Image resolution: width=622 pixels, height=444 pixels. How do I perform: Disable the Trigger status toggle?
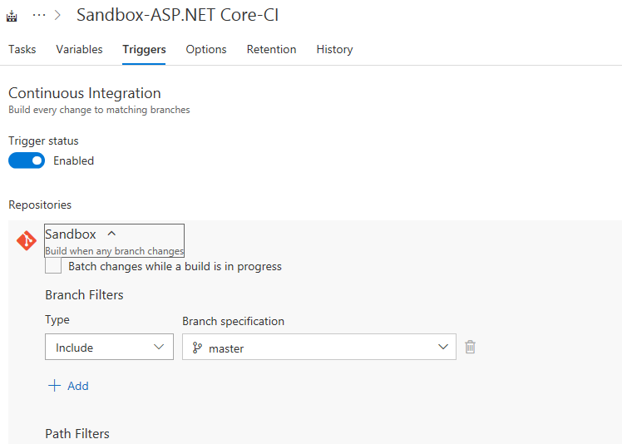tap(27, 160)
